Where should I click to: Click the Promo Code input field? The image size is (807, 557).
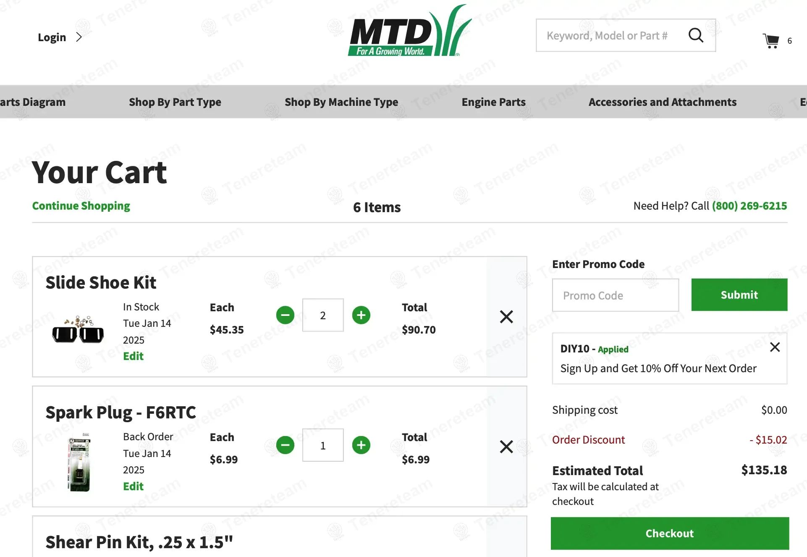pyautogui.click(x=615, y=295)
